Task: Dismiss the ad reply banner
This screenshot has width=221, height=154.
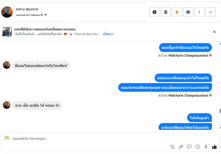Action: (x=214, y=32)
